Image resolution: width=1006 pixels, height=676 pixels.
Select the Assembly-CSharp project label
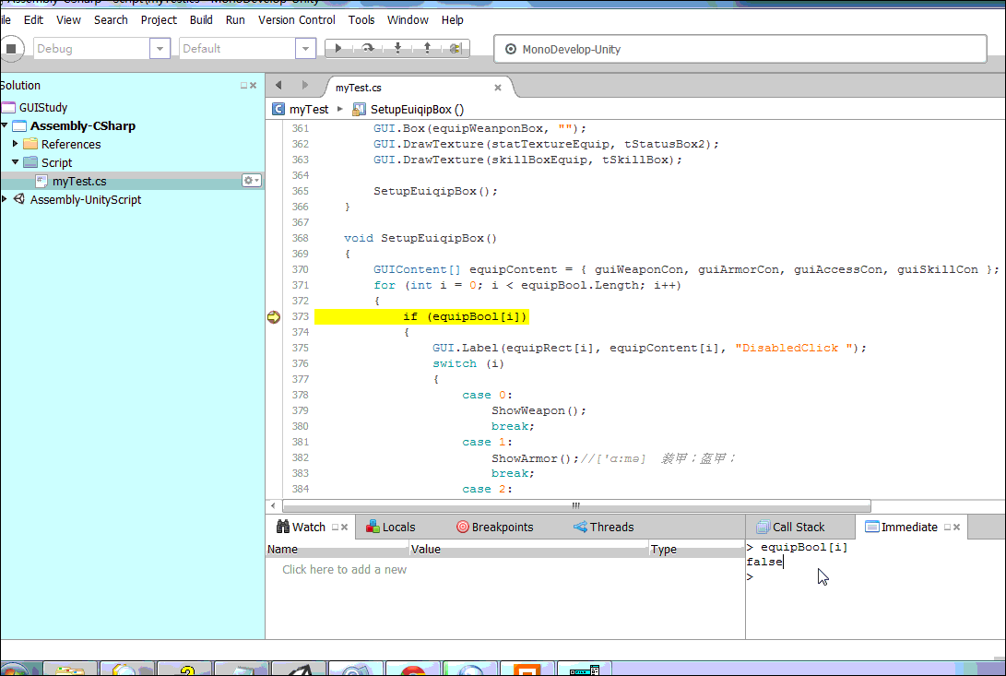tap(83, 125)
